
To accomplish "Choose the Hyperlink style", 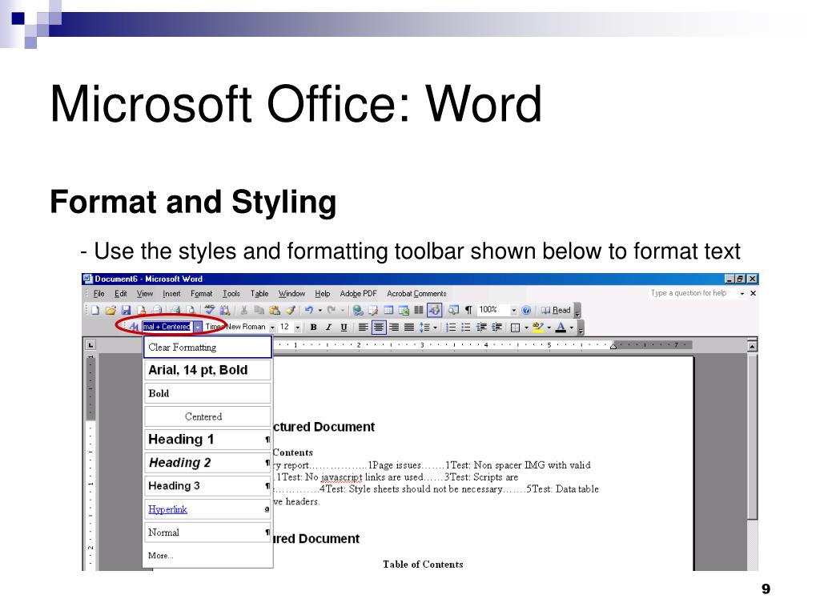I will click(207, 509).
